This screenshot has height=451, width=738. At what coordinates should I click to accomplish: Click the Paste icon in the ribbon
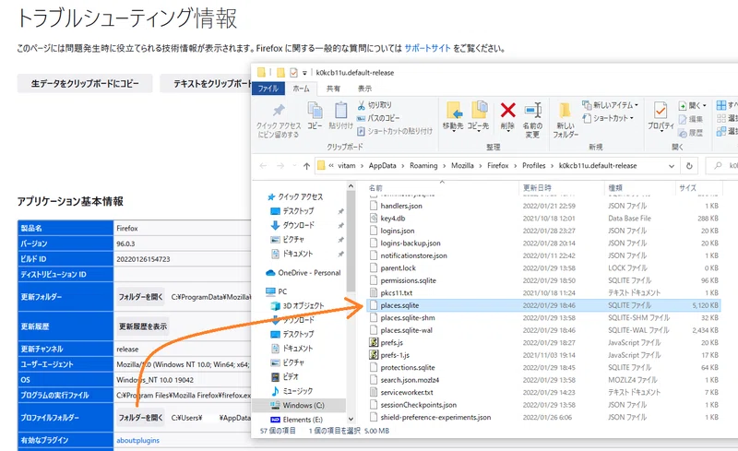click(340, 110)
